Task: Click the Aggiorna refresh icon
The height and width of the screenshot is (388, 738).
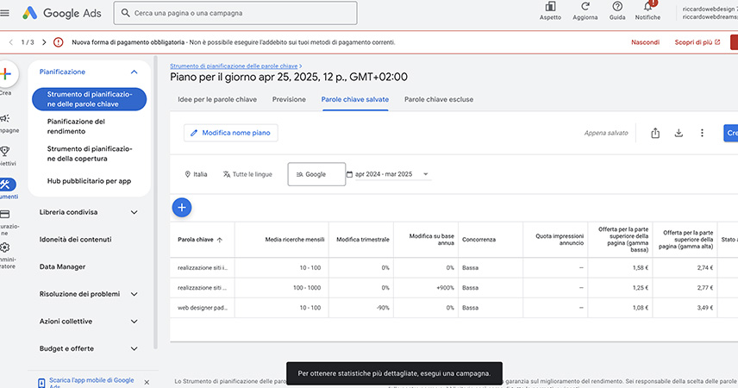Action: [x=585, y=7]
